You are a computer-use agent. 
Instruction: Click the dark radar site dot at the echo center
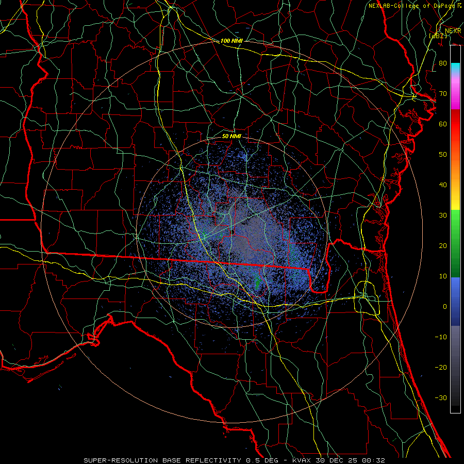click(233, 233)
